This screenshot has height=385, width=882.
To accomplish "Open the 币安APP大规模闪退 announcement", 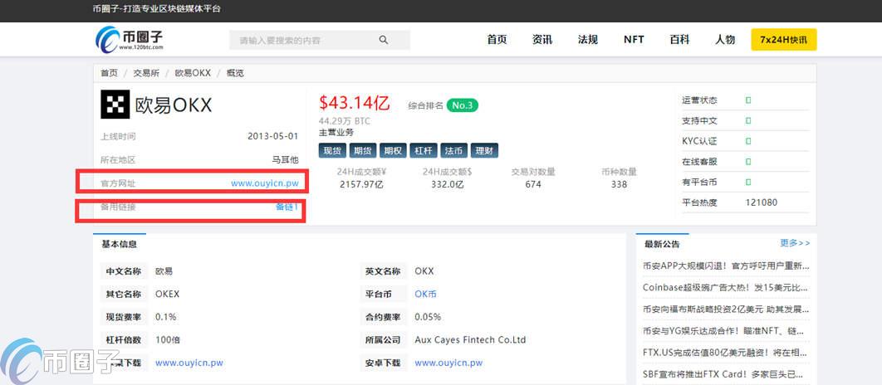I will click(x=726, y=266).
